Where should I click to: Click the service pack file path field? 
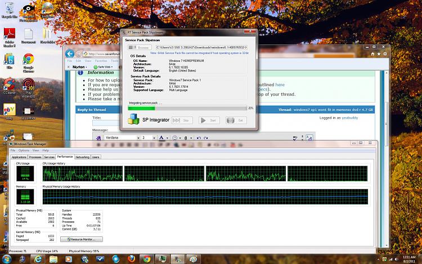pos(201,47)
